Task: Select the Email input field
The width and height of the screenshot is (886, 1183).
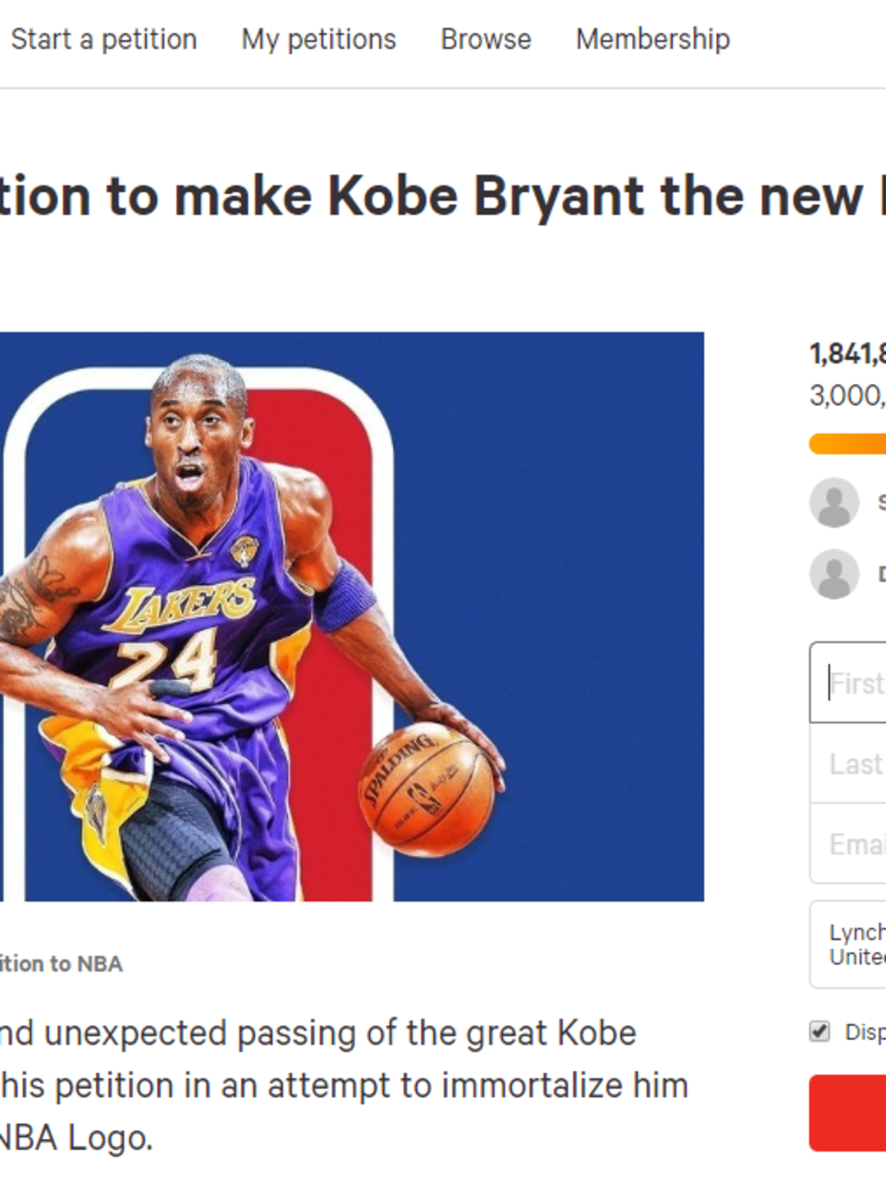Action: (848, 843)
